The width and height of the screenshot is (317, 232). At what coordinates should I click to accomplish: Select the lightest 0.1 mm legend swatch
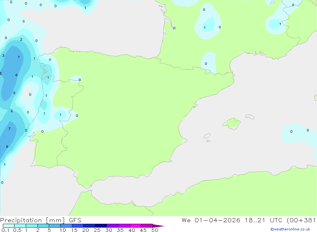pos(9,226)
